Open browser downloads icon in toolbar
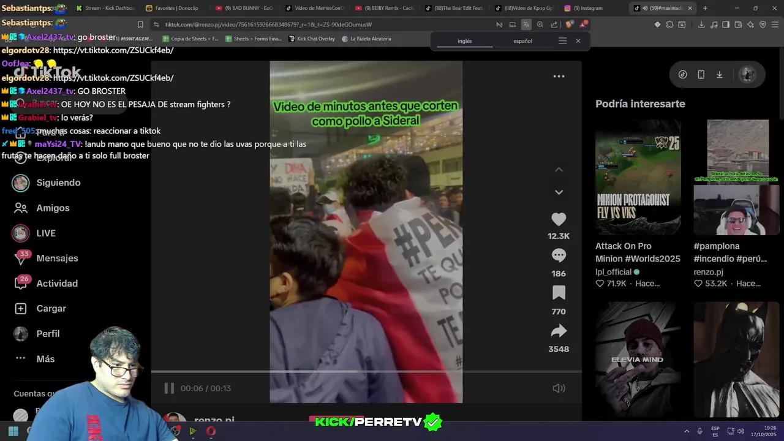 coord(701,24)
